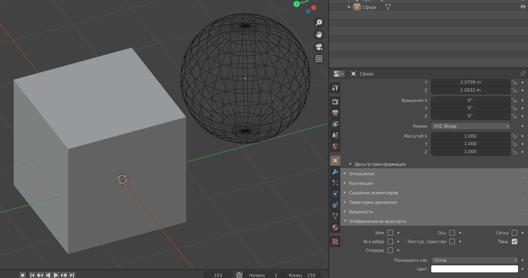The image size is (528, 278).
Task: Open the editor type dropdown in properties header
Action: coord(339,74)
